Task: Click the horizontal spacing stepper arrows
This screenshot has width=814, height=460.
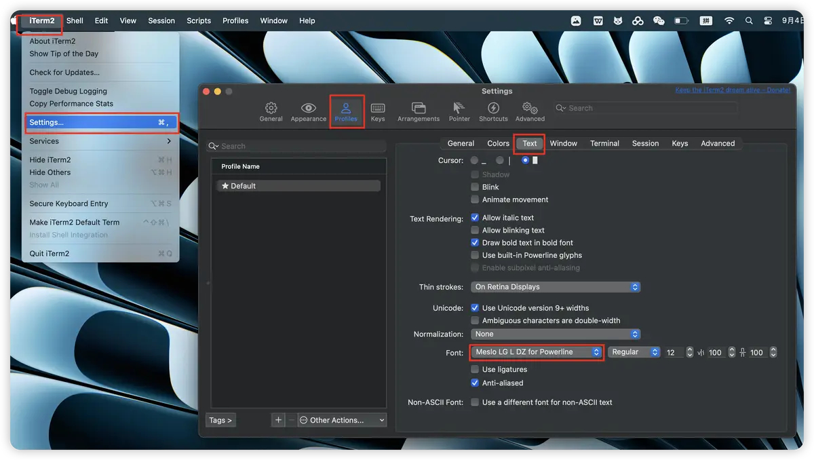Action: coord(732,352)
